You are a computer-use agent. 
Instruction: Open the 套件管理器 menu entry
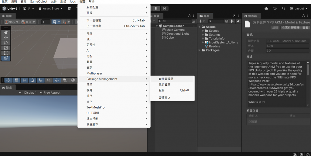point(172,79)
